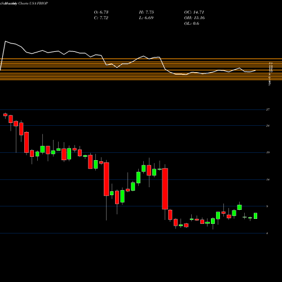The width and height of the screenshot is (282, 282).
Task: Click the 27 price axis label
Action: (x=268, y=109)
